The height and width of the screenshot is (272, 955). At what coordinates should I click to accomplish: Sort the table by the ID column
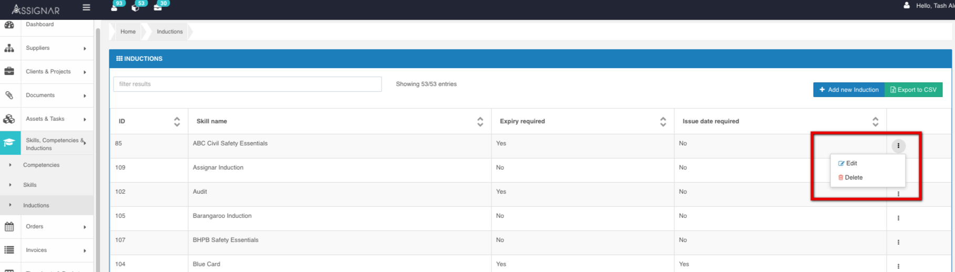point(177,122)
